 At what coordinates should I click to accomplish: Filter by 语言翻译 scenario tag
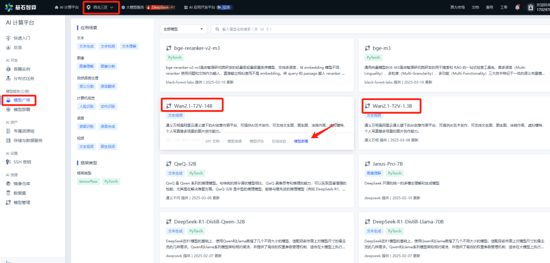107,86
